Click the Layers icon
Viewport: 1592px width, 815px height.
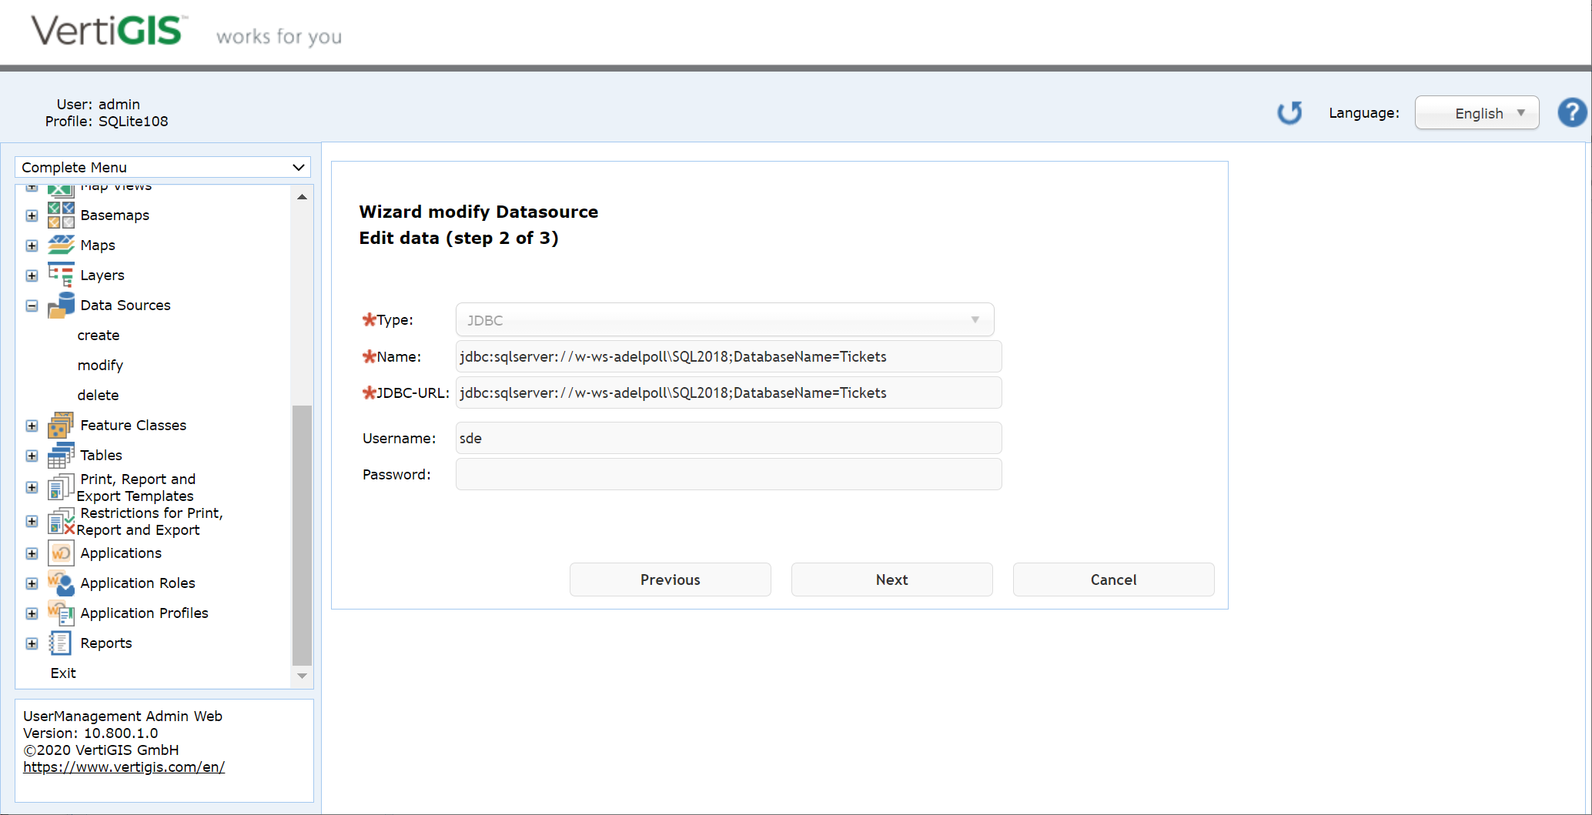(61, 275)
